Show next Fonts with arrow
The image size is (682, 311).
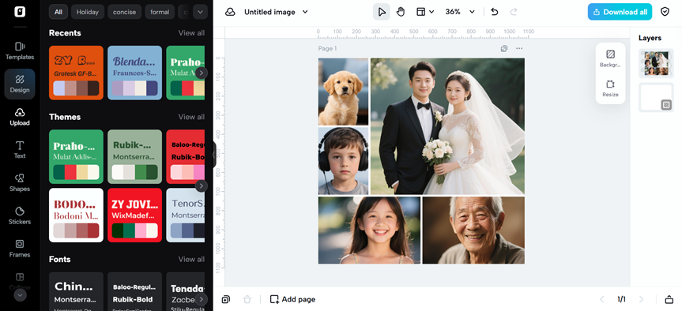[x=201, y=299]
